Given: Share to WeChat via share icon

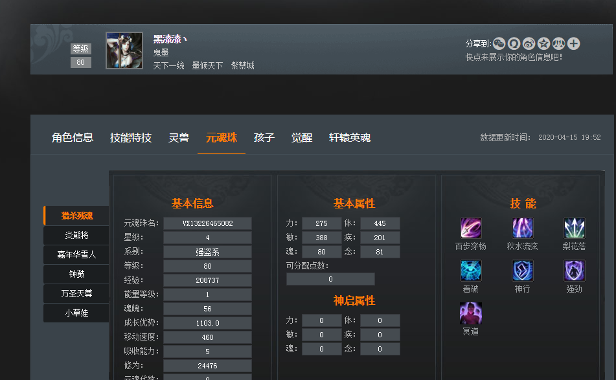Looking at the screenshot, I should click(499, 43).
